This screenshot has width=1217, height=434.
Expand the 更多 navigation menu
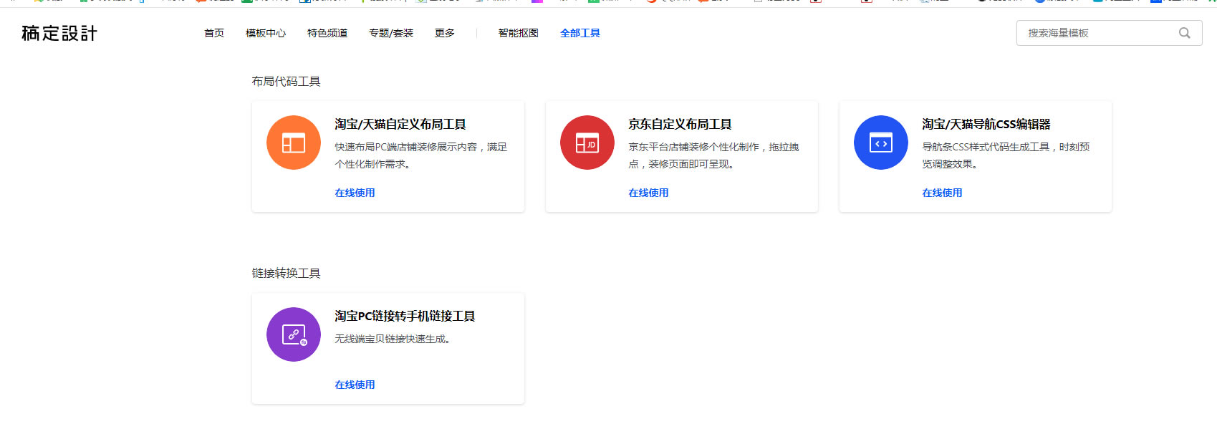[x=445, y=33]
